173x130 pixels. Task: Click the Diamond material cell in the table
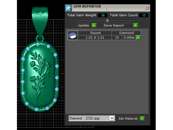click(x=126, y=33)
